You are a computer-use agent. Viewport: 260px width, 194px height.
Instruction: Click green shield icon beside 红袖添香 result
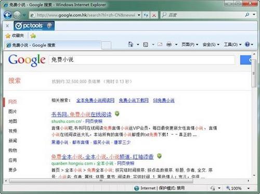pyautogui.click(x=159, y=156)
